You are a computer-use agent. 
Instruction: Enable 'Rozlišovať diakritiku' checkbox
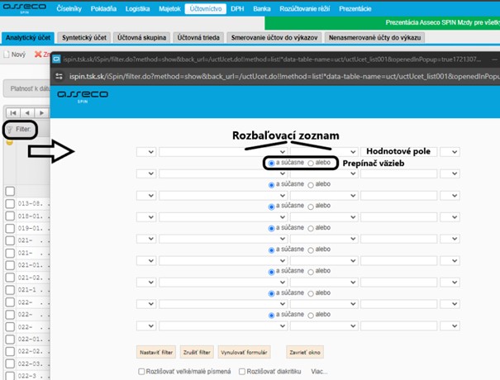coord(242,372)
